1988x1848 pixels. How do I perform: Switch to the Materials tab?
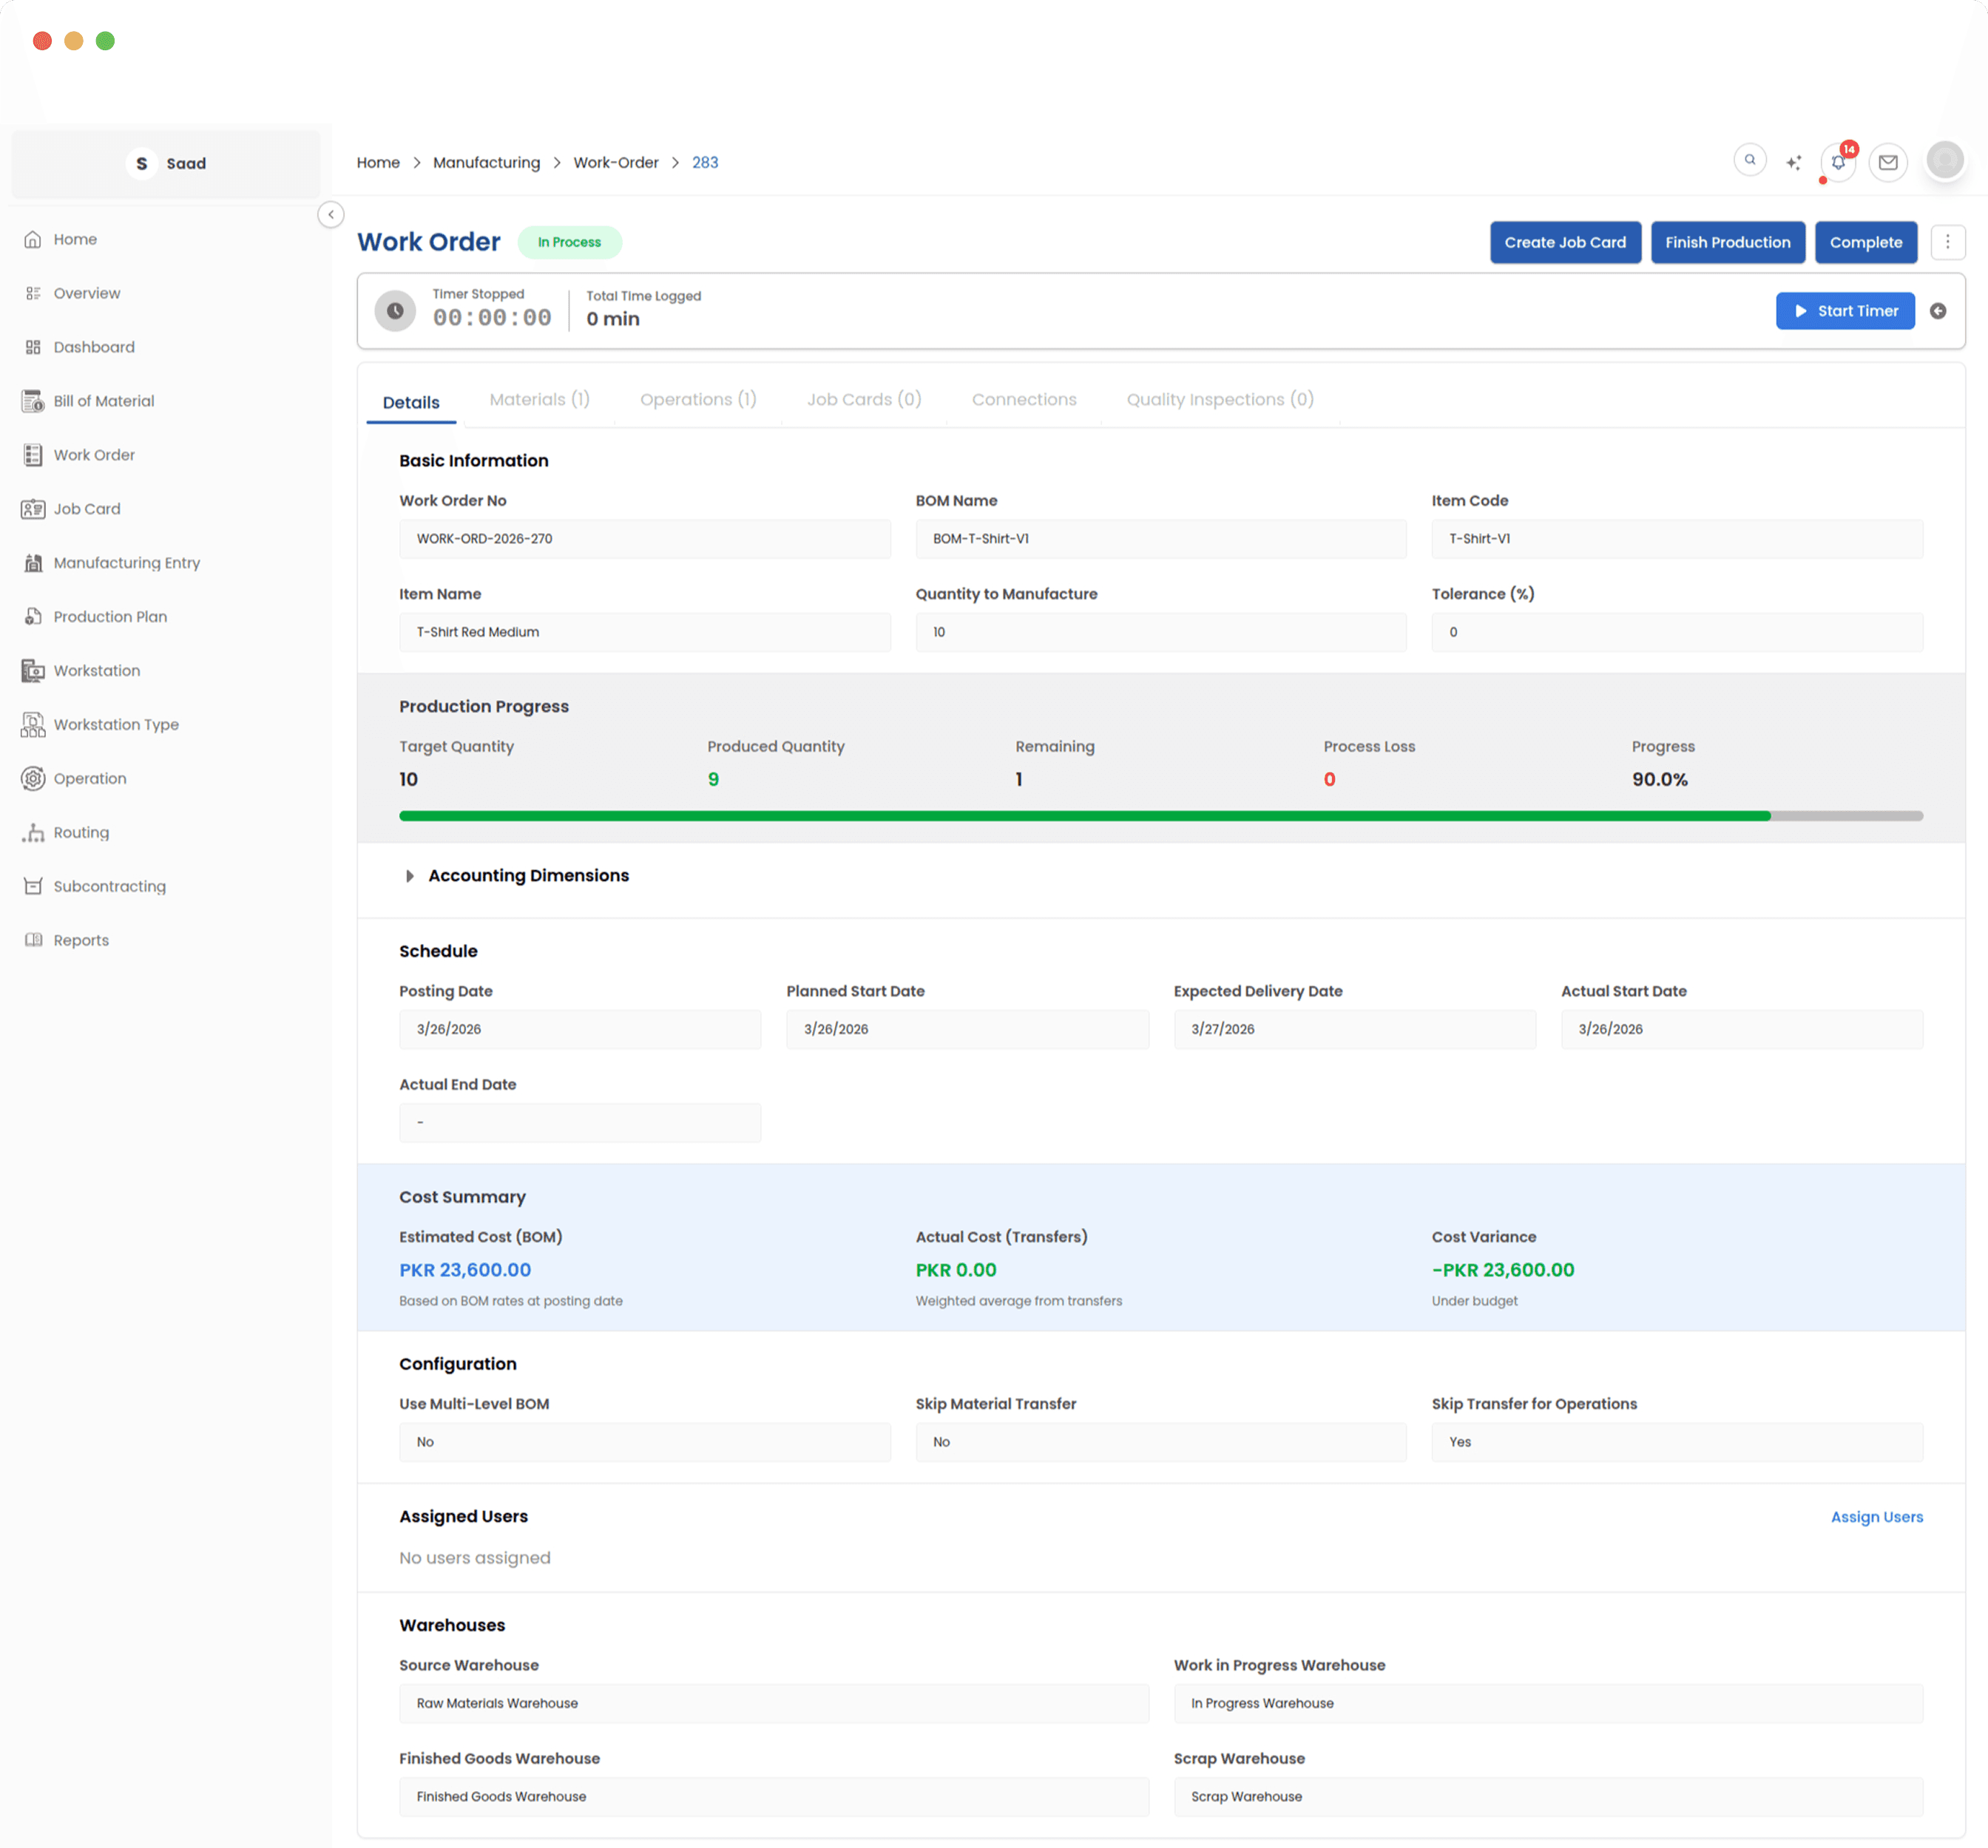click(539, 398)
